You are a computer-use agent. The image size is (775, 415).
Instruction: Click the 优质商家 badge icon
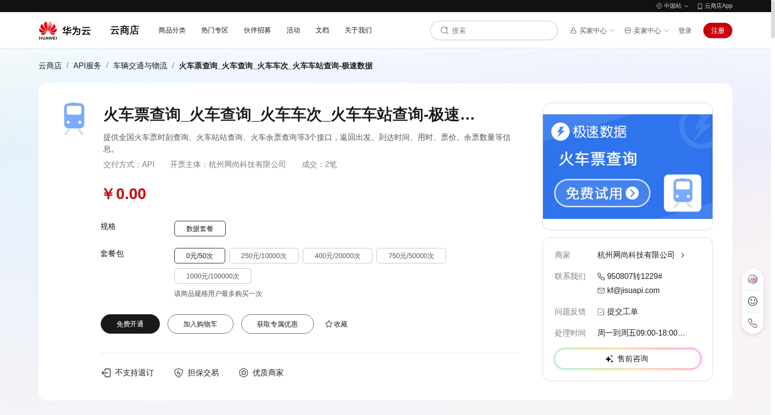tap(244, 372)
